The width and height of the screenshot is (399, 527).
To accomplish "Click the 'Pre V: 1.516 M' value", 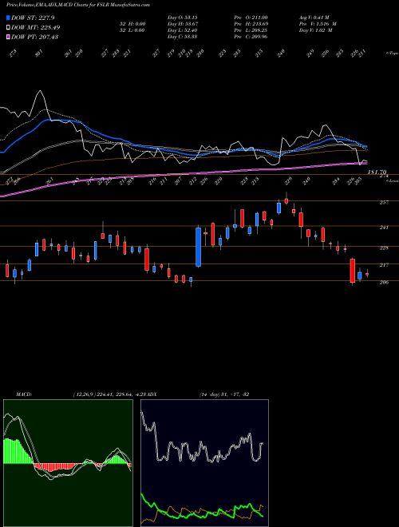I will (318, 24).
